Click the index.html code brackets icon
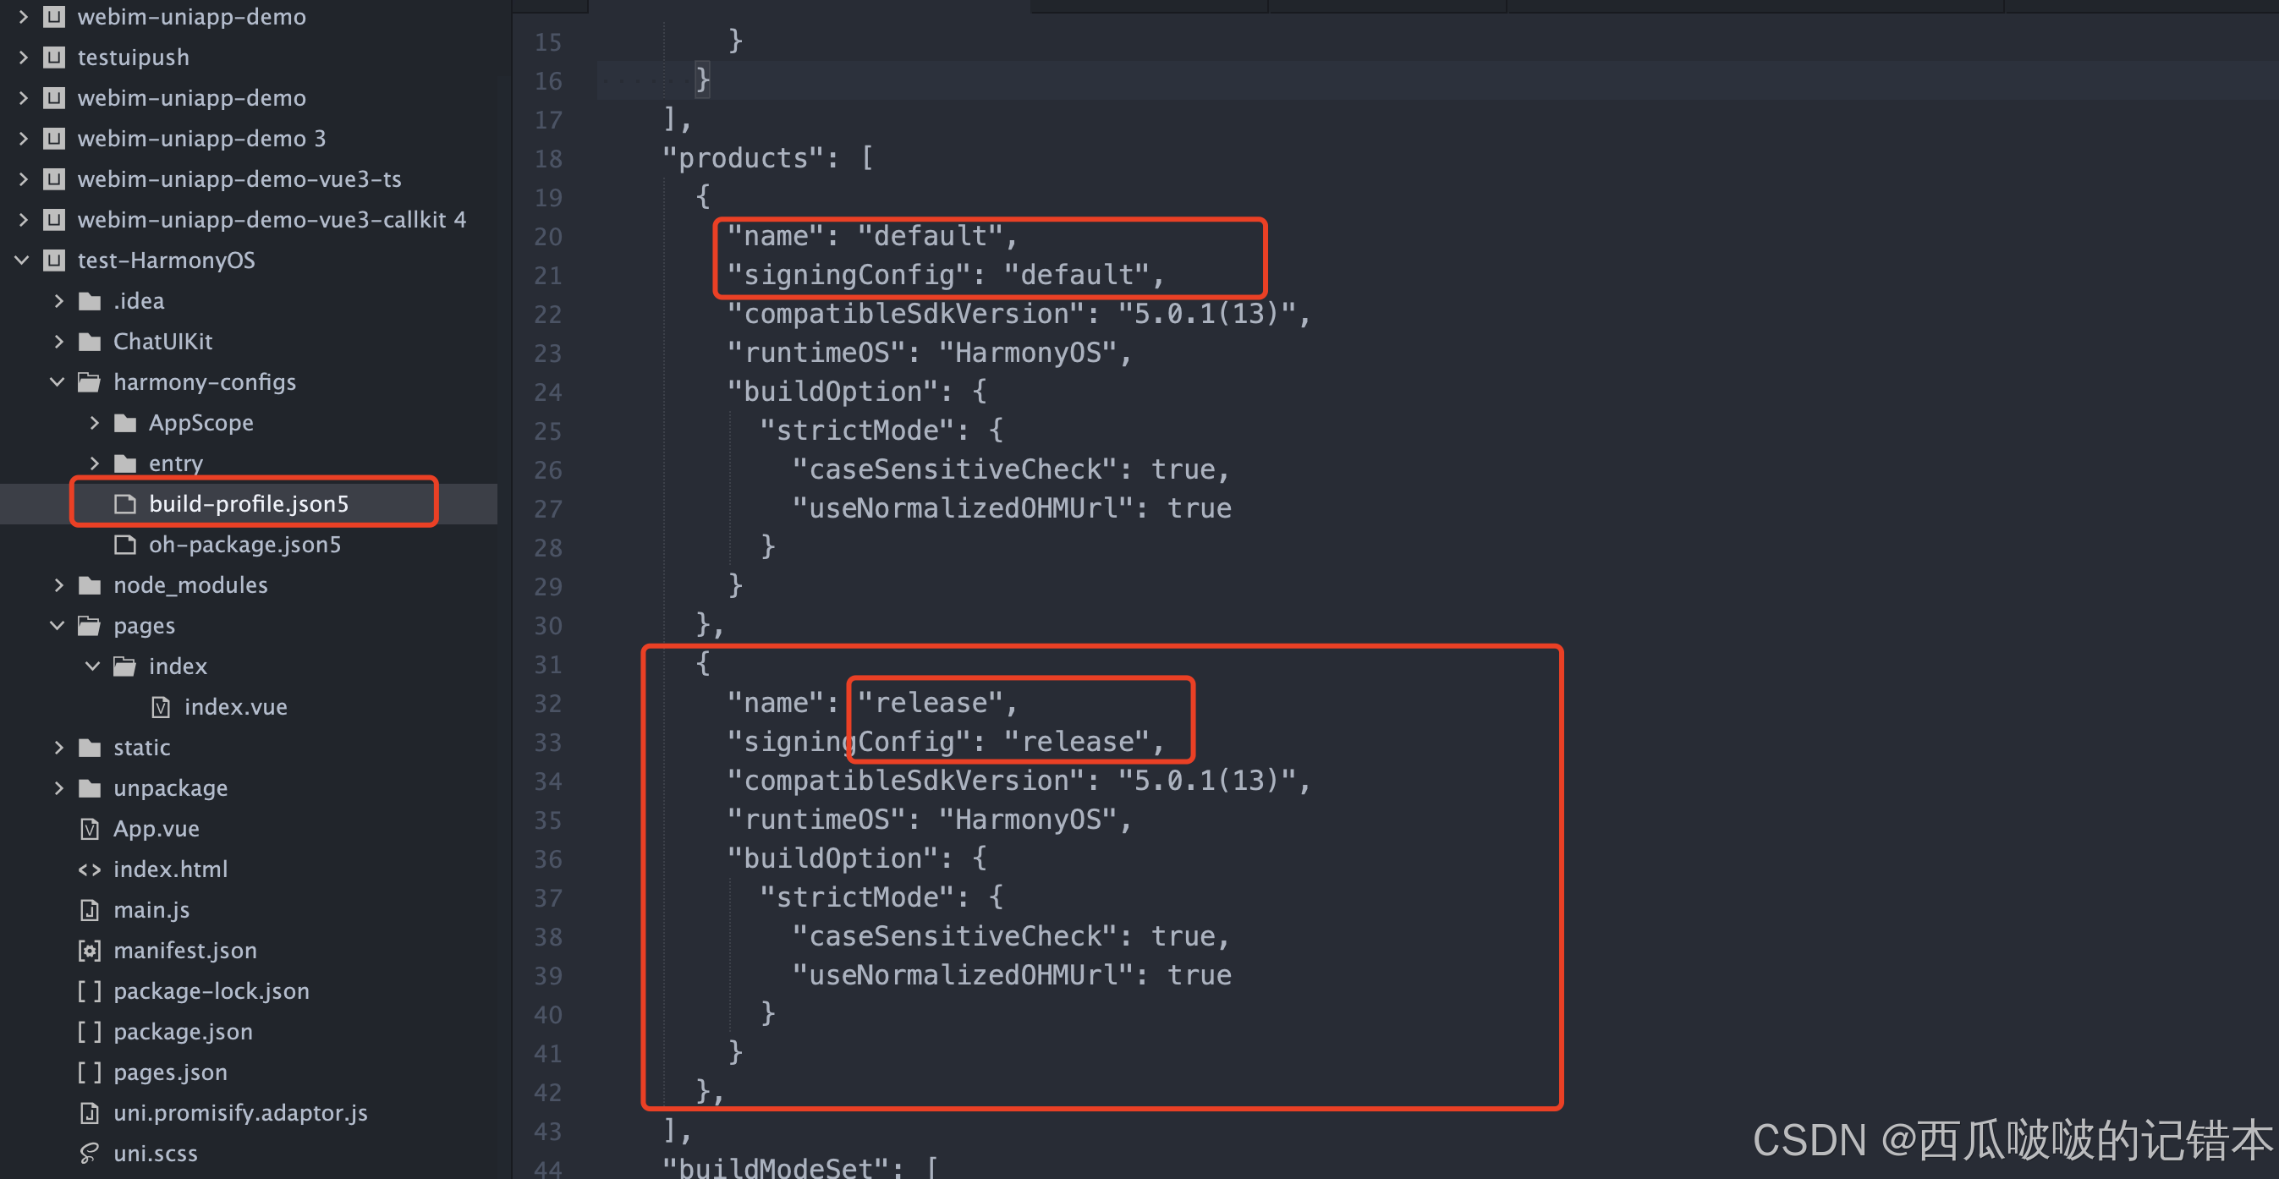Viewport: 2279px width, 1179px height. (90, 869)
